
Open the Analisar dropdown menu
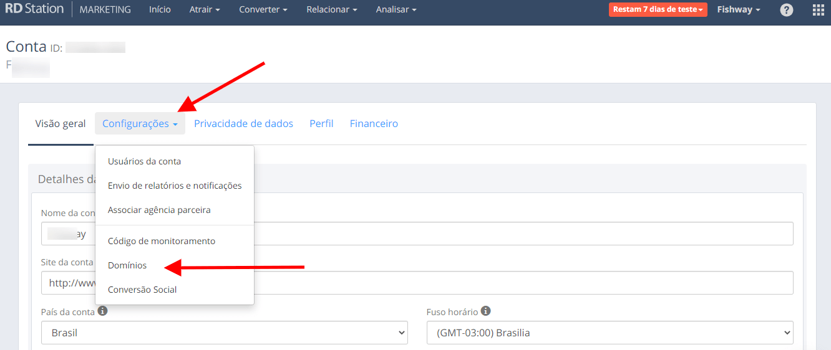(x=396, y=10)
